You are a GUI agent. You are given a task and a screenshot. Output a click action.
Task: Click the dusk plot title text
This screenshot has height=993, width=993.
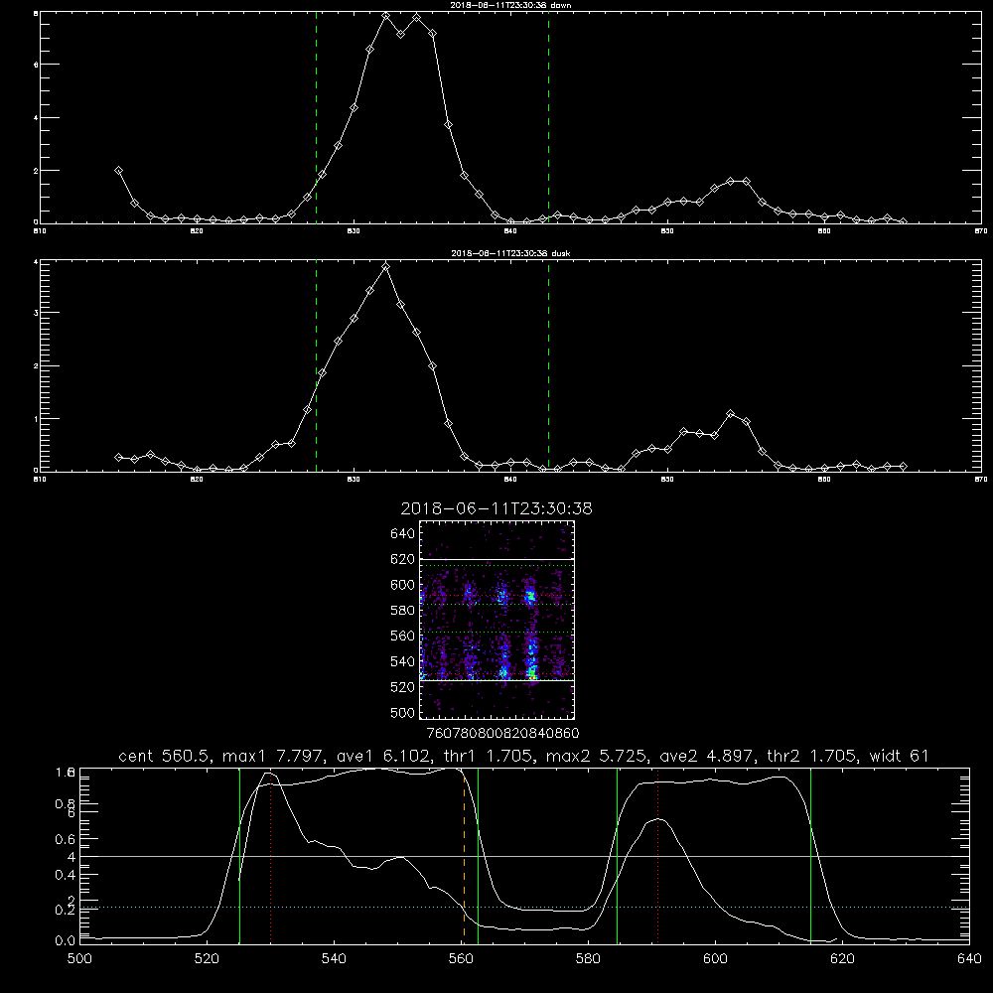[510, 252]
